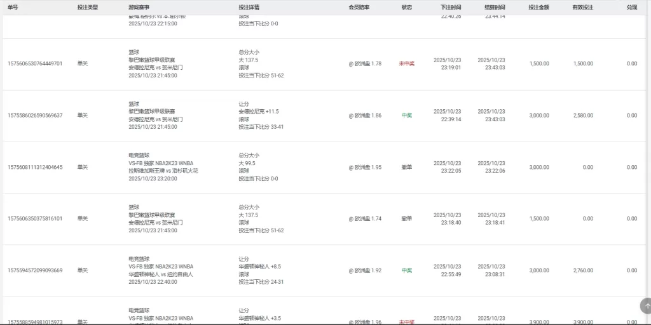The height and width of the screenshot is (325, 651).
Task: Select order number 1575586026590569637
Action: point(35,116)
